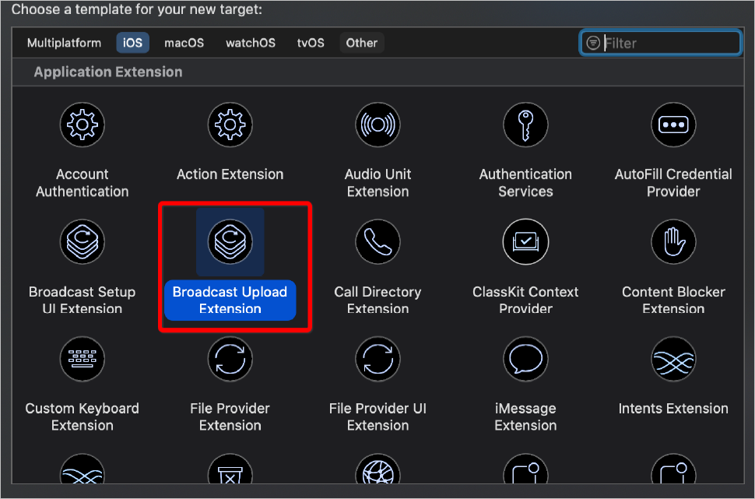Switch to the Multiplatform tab

coord(64,43)
